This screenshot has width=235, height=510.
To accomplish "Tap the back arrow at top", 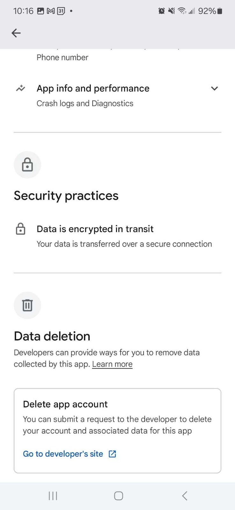I will (16, 33).
